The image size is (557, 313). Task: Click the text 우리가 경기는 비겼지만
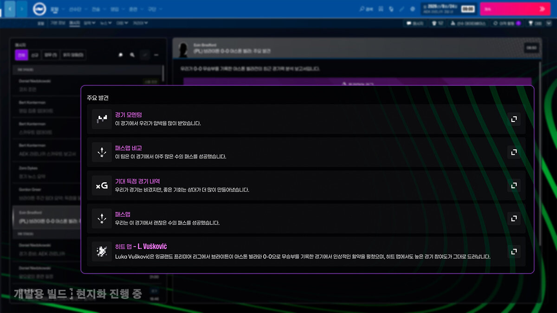click(182, 190)
